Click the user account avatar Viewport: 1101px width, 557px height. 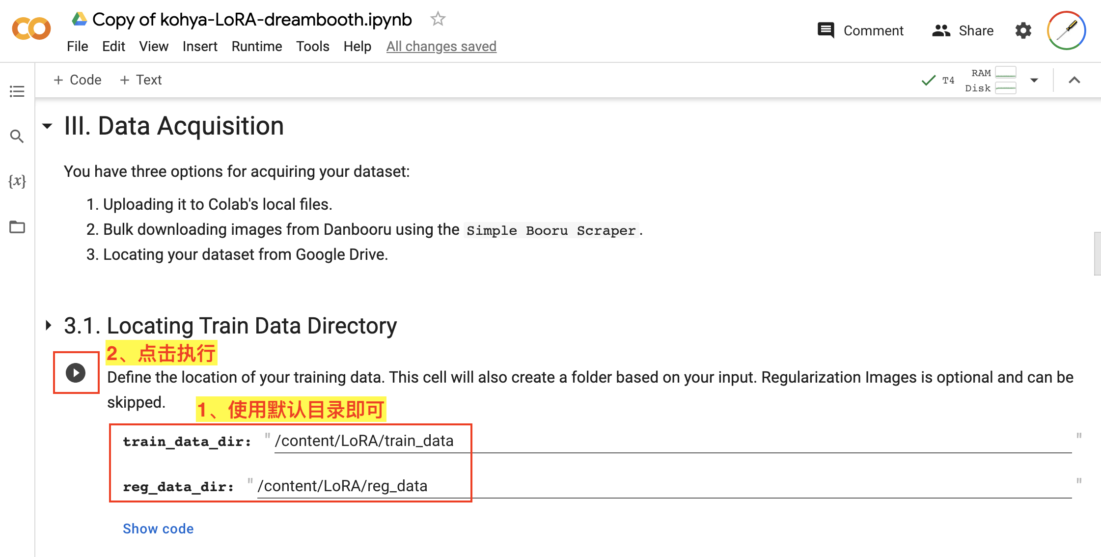1066,30
